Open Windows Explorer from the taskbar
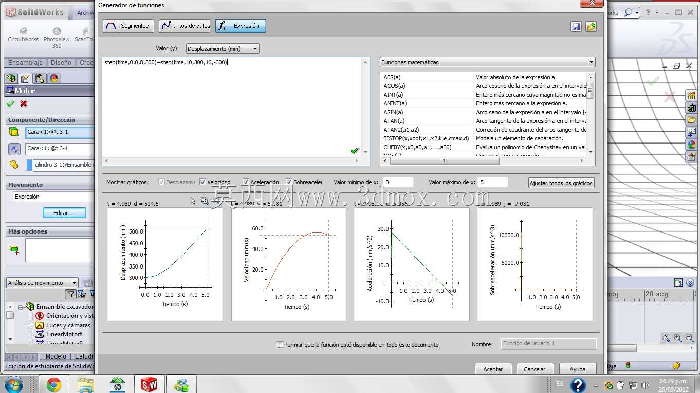Image resolution: width=700 pixels, height=393 pixels. point(85,384)
